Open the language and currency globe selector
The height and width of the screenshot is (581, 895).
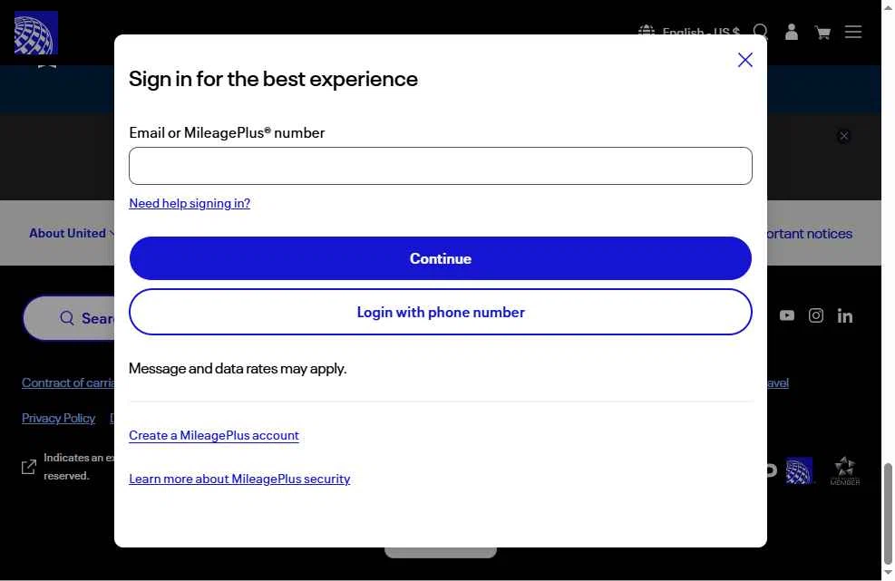pos(688,32)
